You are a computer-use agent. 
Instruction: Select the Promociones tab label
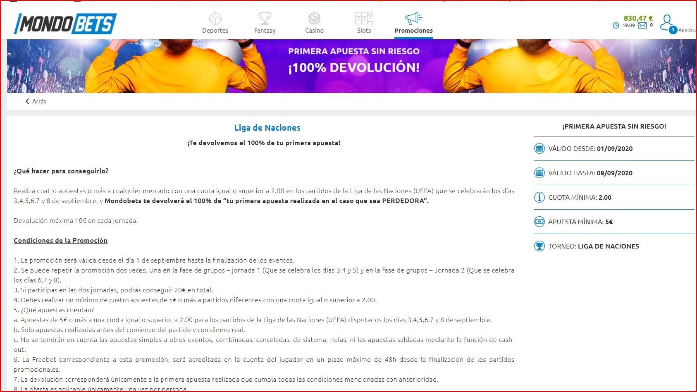[x=413, y=31]
